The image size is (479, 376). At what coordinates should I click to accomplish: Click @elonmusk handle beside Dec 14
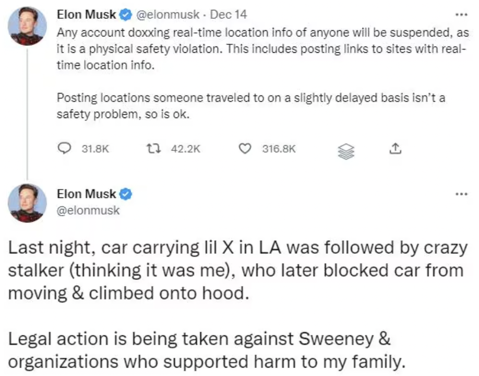pos(167,14)
